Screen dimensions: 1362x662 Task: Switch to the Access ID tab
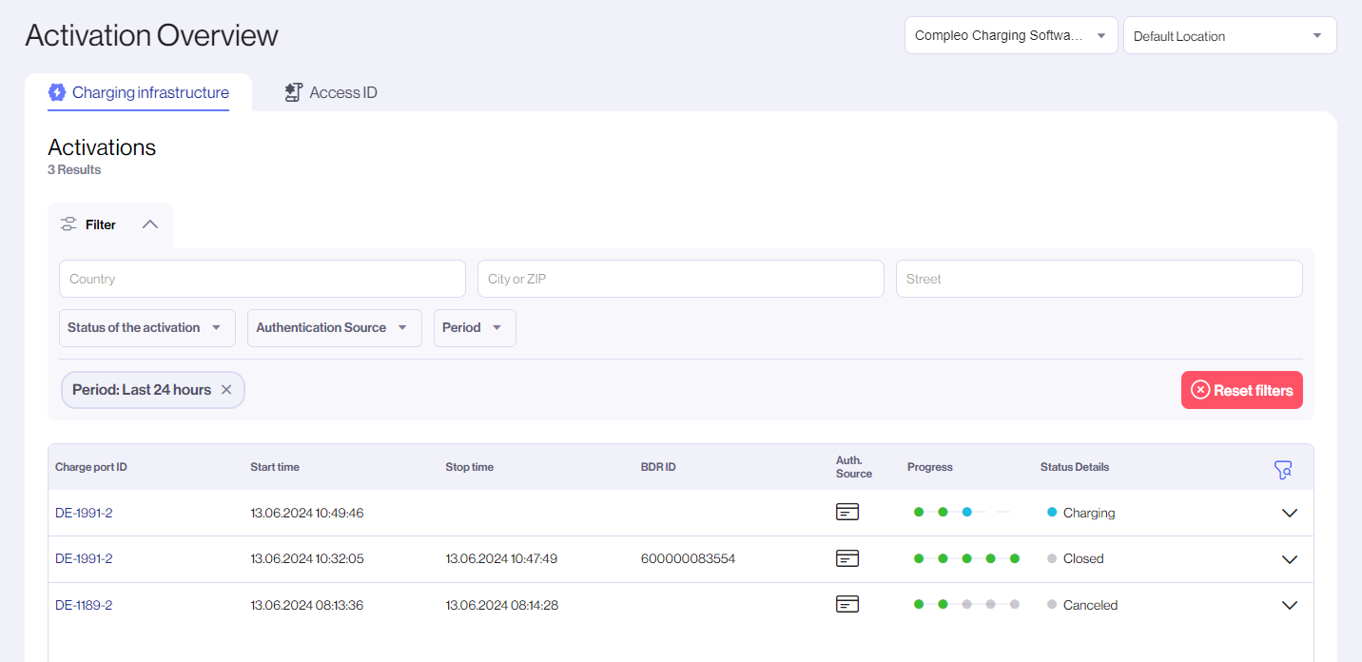[342, 92]
